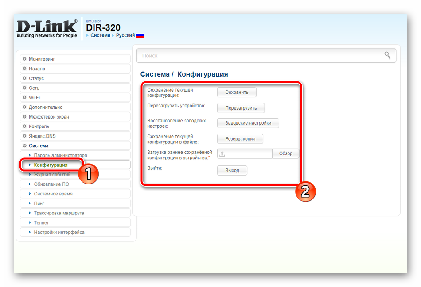Open the Сеть menu item
This screenshot has width=421, height=287.
point(75,88)
